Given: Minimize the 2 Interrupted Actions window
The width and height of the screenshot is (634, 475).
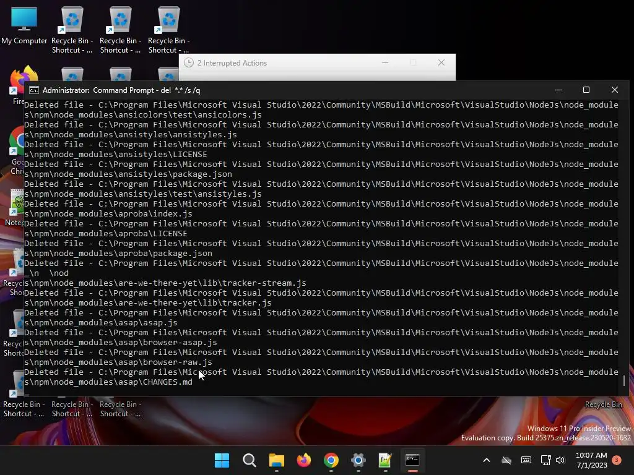Looking at the screenshot, I should coord(385,62).
